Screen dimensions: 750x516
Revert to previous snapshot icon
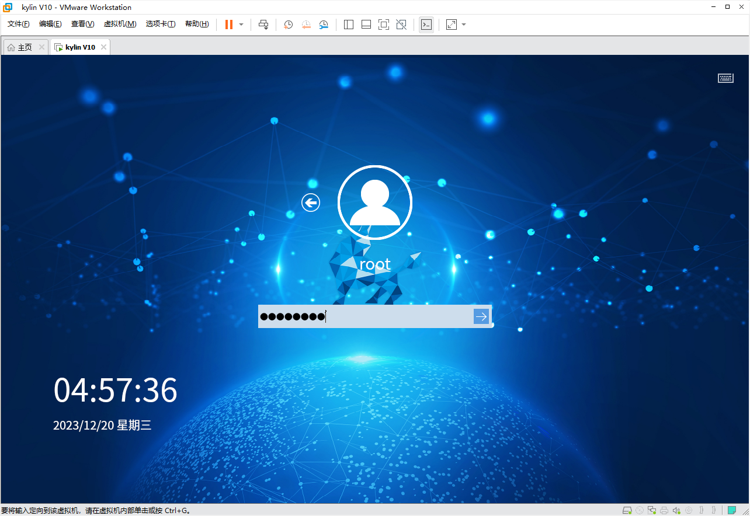306,25
